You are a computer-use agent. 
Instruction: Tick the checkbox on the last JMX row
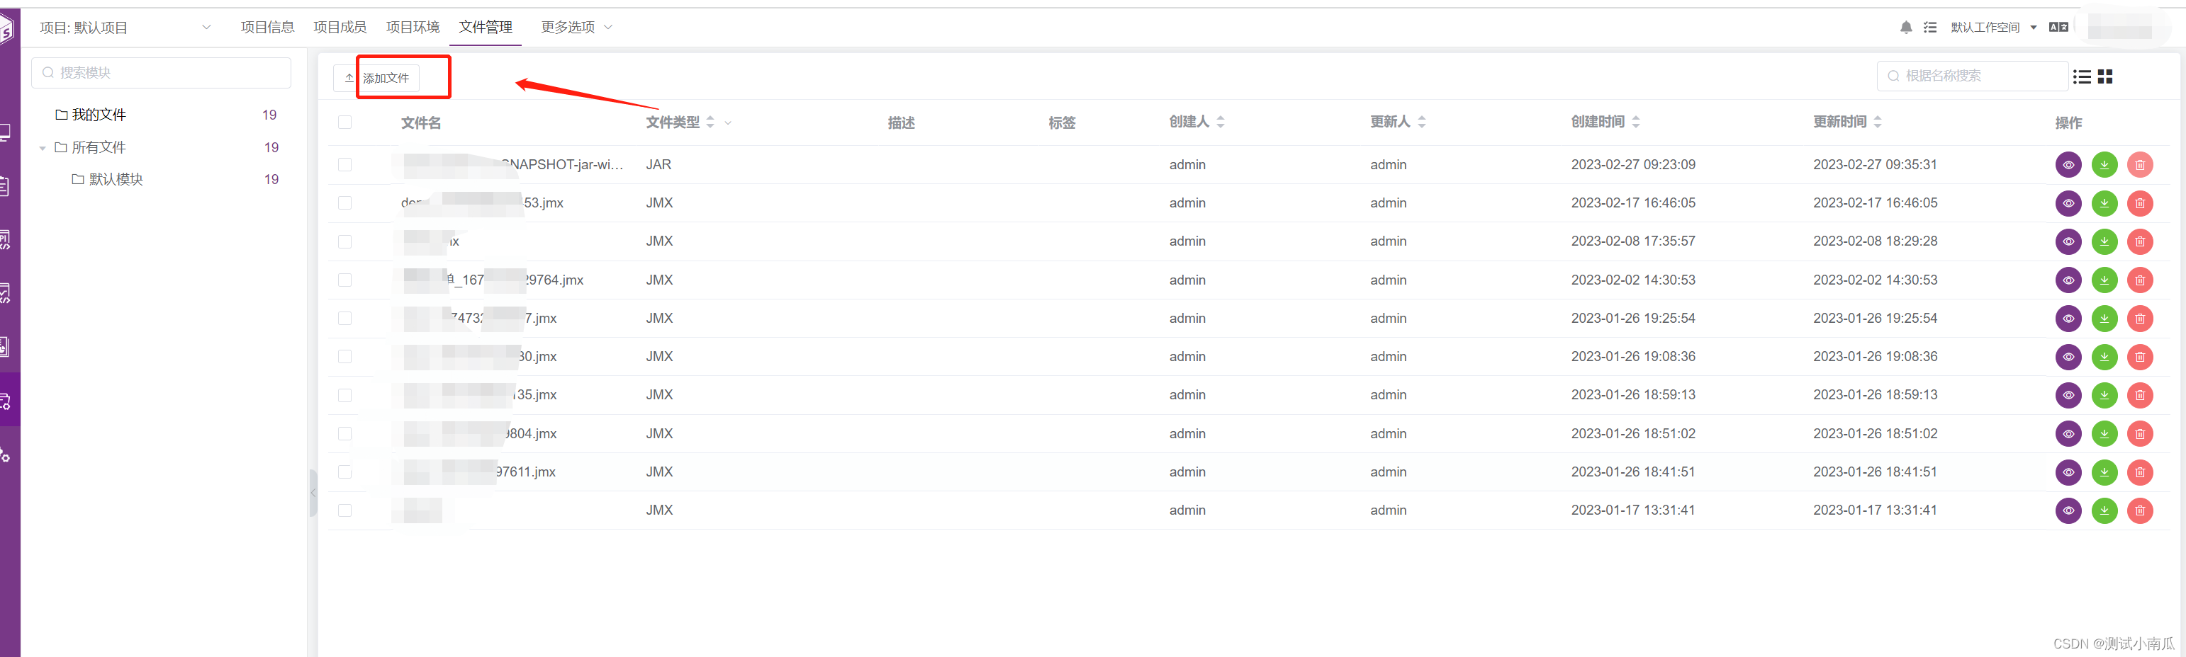pos(344,510)
